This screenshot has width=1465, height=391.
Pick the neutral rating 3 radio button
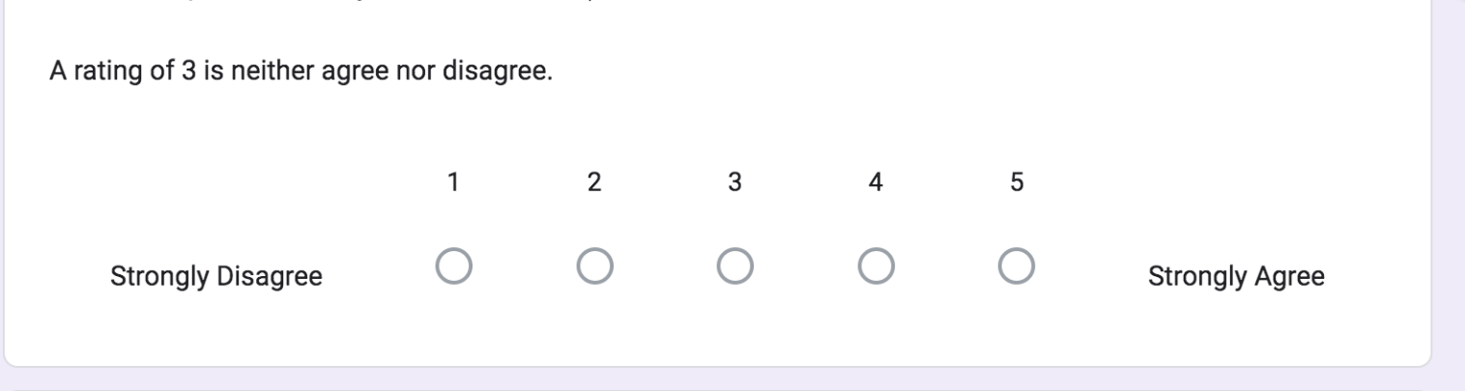pos(735,265)
